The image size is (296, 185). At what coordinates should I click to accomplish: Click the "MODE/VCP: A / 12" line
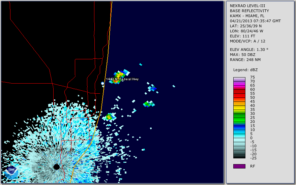(x=247, y=41)
